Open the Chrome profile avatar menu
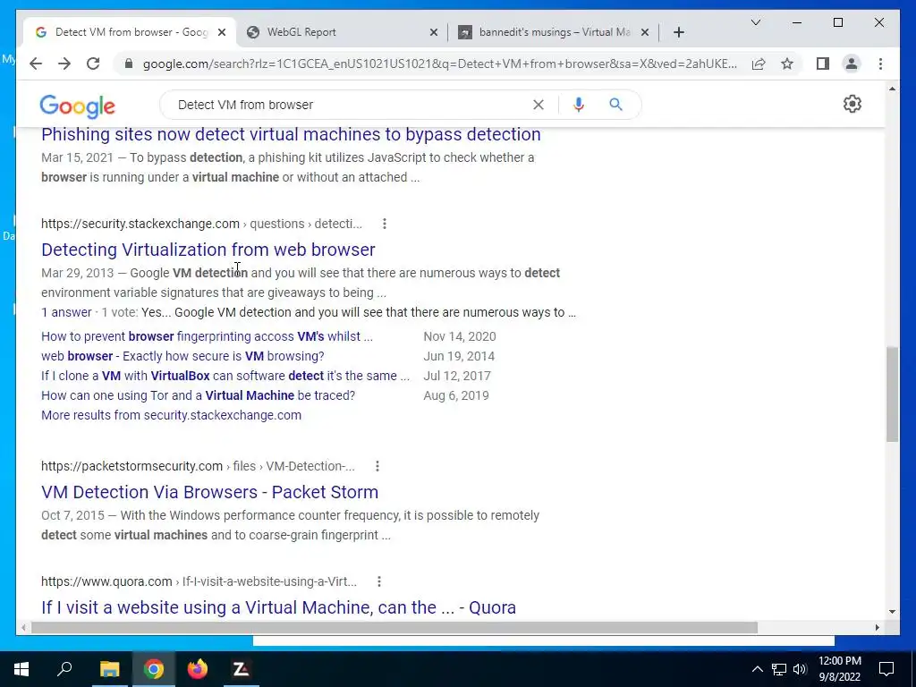916x687 pixels. (852, 64)
